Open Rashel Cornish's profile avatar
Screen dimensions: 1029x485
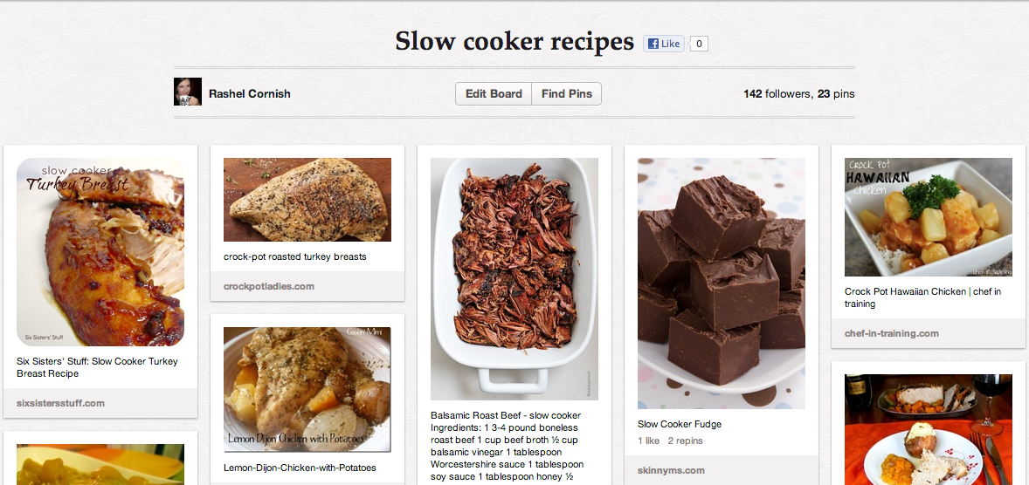click(188, 92)
